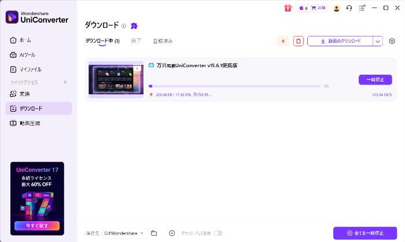Viewport: 405px width, 242px height.
Task: Open download settings gear icon
Action: pos(392,41)
